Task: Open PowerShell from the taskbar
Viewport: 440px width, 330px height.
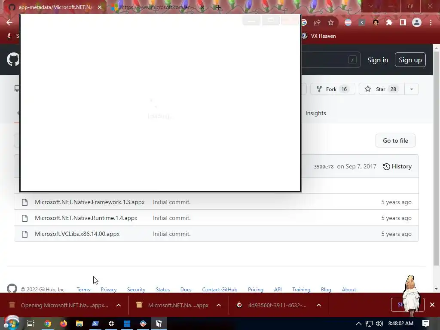Action: [x=95, y=324]
